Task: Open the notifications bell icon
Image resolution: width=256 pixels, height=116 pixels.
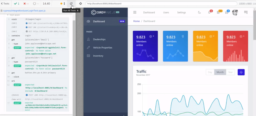Action: (209, 12)
